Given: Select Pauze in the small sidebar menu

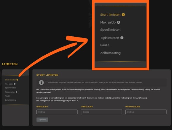Looking at the screenshot, I should tap(7, 96).
